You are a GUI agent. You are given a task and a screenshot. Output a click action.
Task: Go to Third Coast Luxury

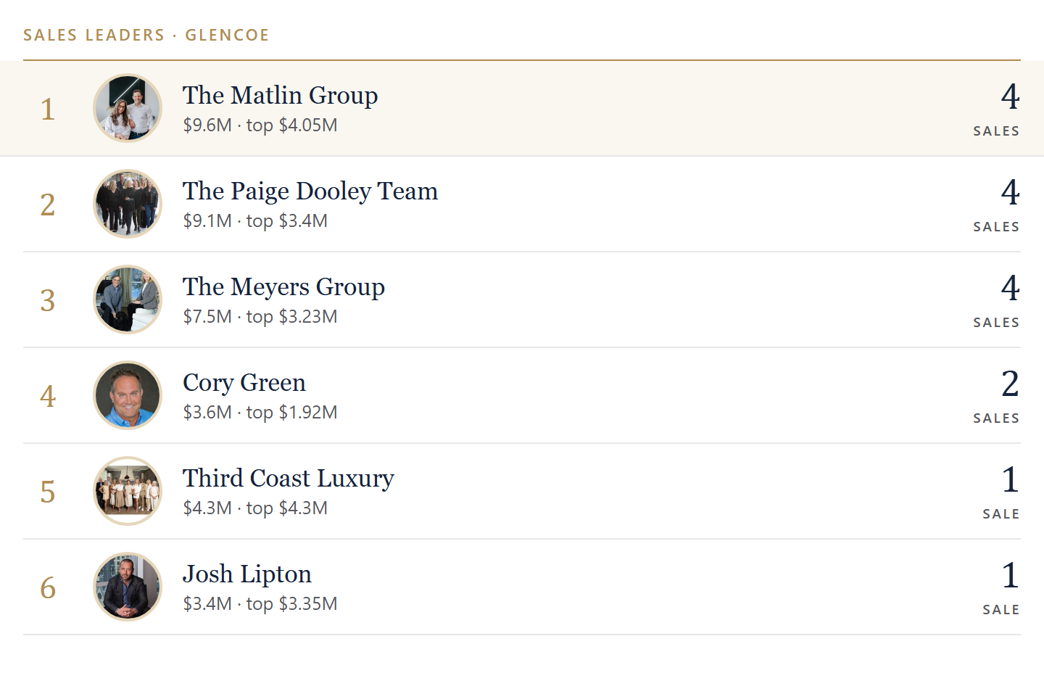tap(289, 478)
